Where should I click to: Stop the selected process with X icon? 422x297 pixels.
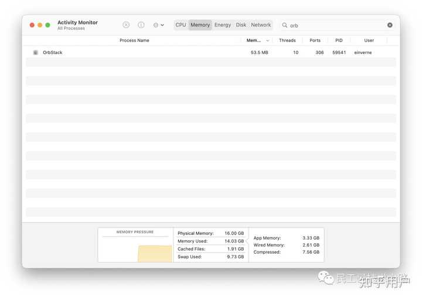pyautogui.click(x=126, y=25)
